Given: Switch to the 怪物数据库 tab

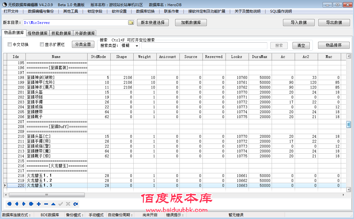Looking at the screenshot, I should (37, 33).
